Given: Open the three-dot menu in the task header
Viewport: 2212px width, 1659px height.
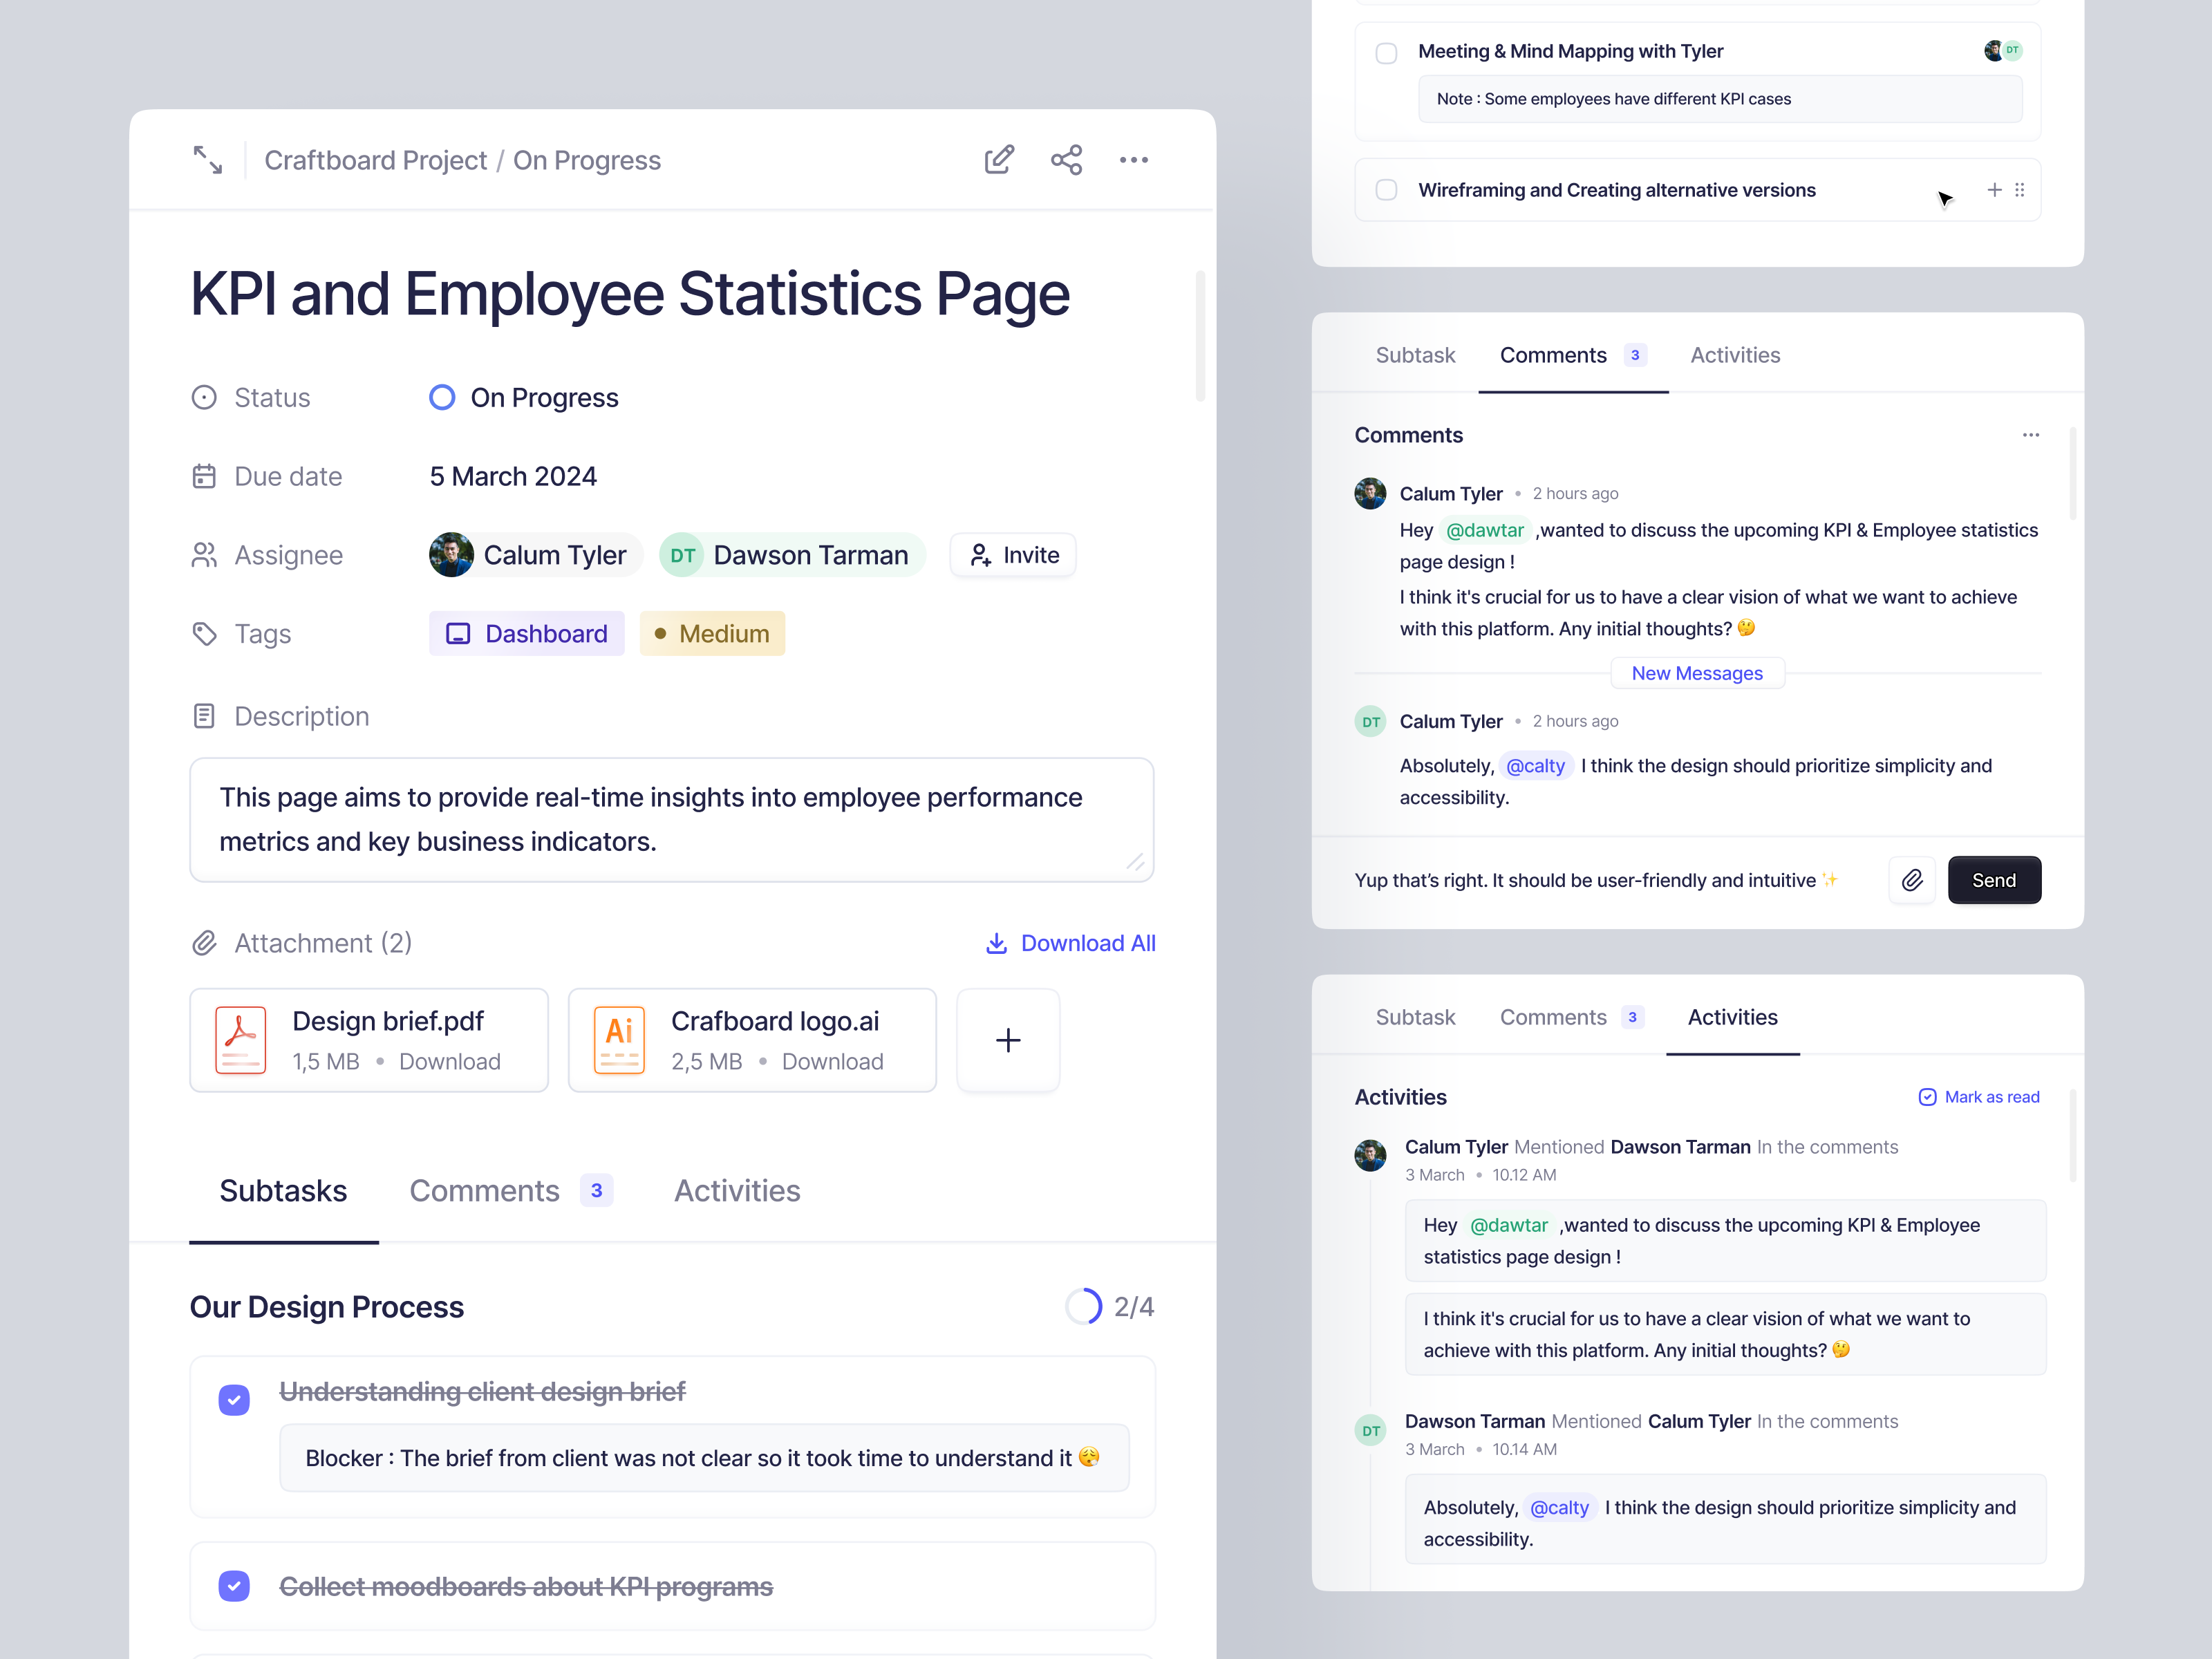Looking at the screenshot, I should click(x=1134, y=160).
